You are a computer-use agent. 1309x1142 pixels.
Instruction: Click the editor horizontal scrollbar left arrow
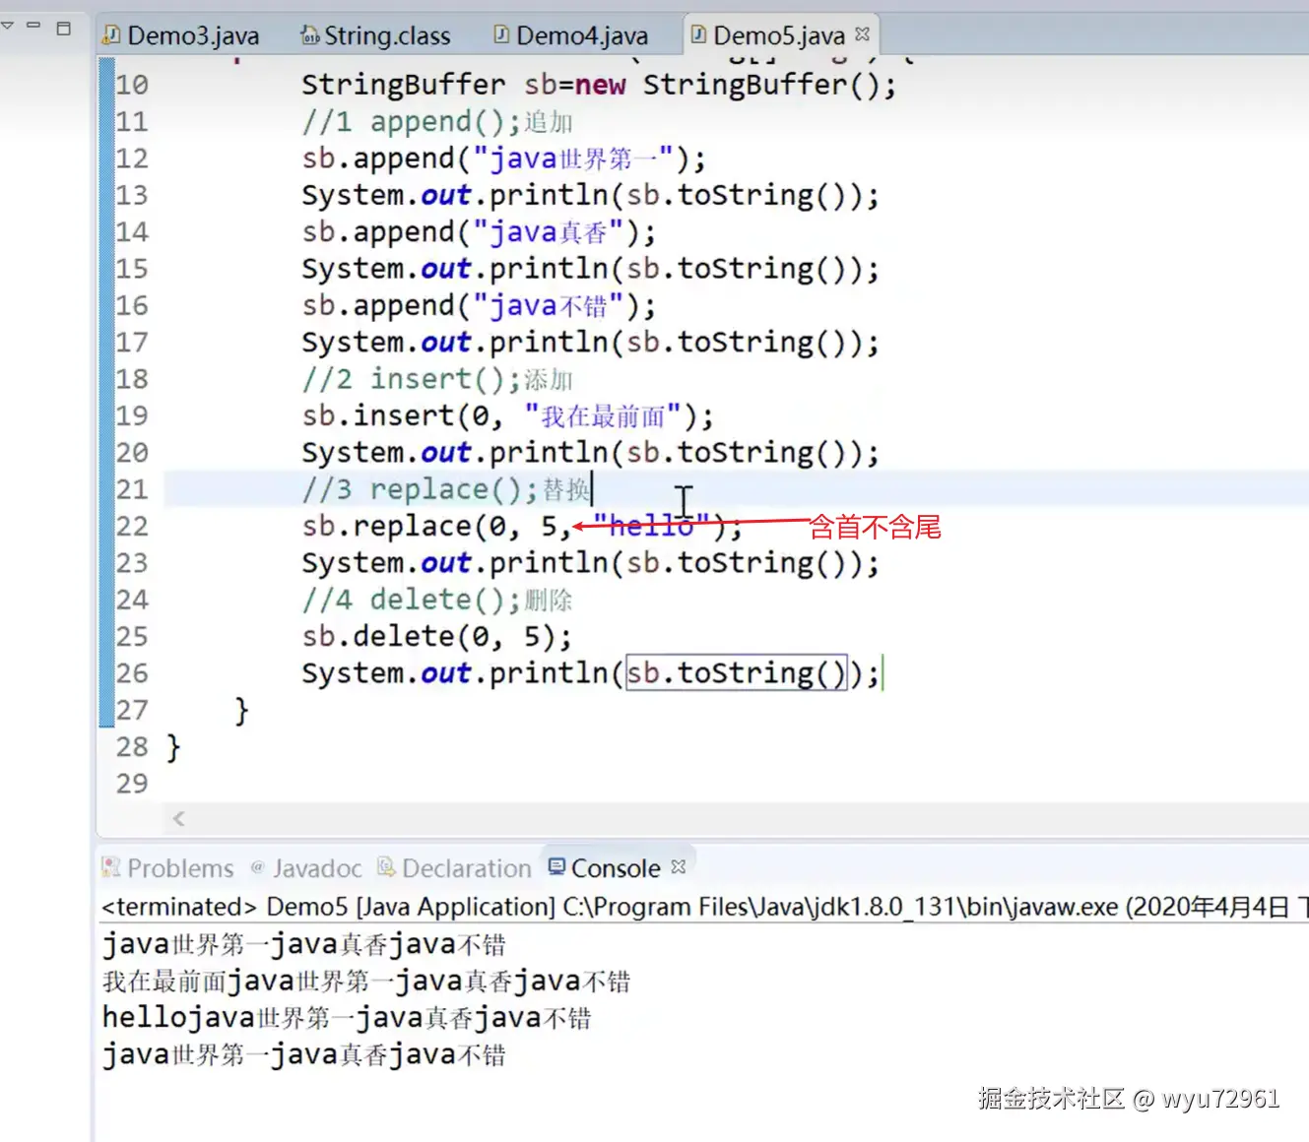pos(178,818)
